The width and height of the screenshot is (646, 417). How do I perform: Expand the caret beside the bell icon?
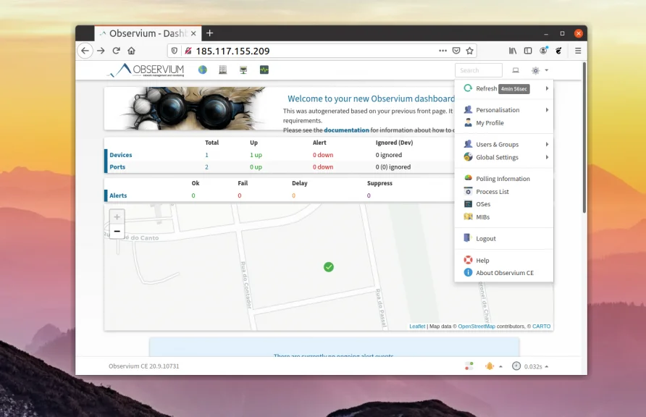(x=500, y=366)
